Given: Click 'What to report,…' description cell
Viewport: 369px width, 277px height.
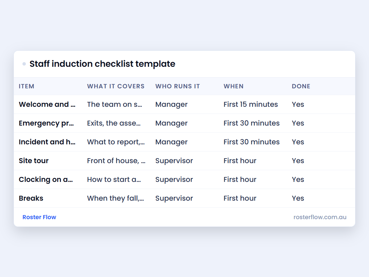Looking at the screenshot, I should tap(116, 142).
